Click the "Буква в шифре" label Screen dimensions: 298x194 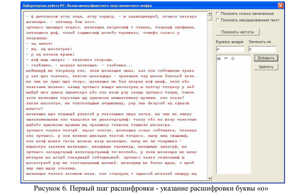tap(230, 42)
